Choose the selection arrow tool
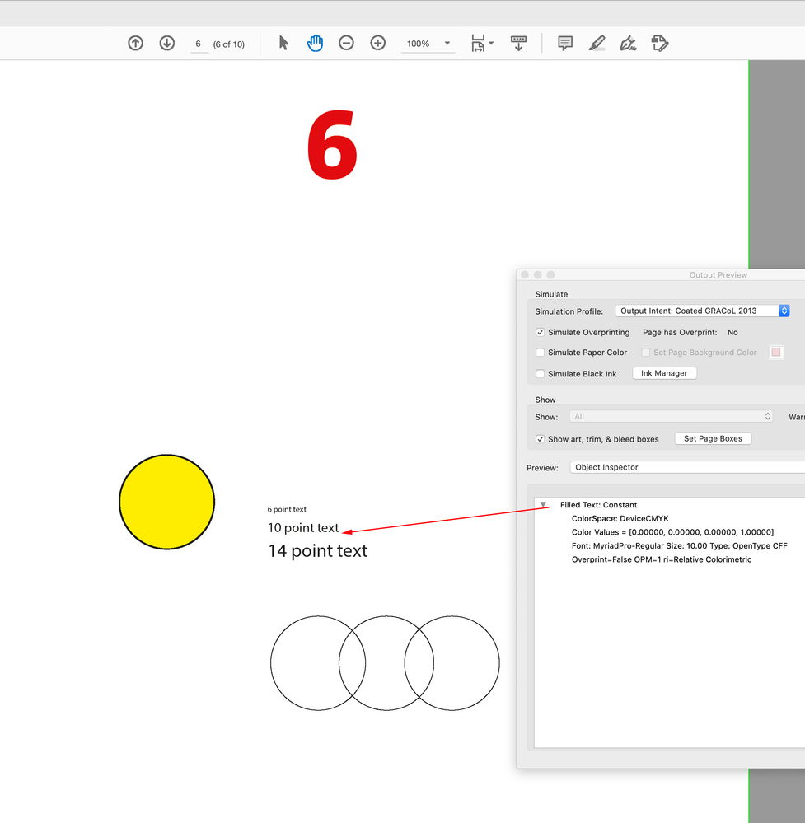 point(283,43)
